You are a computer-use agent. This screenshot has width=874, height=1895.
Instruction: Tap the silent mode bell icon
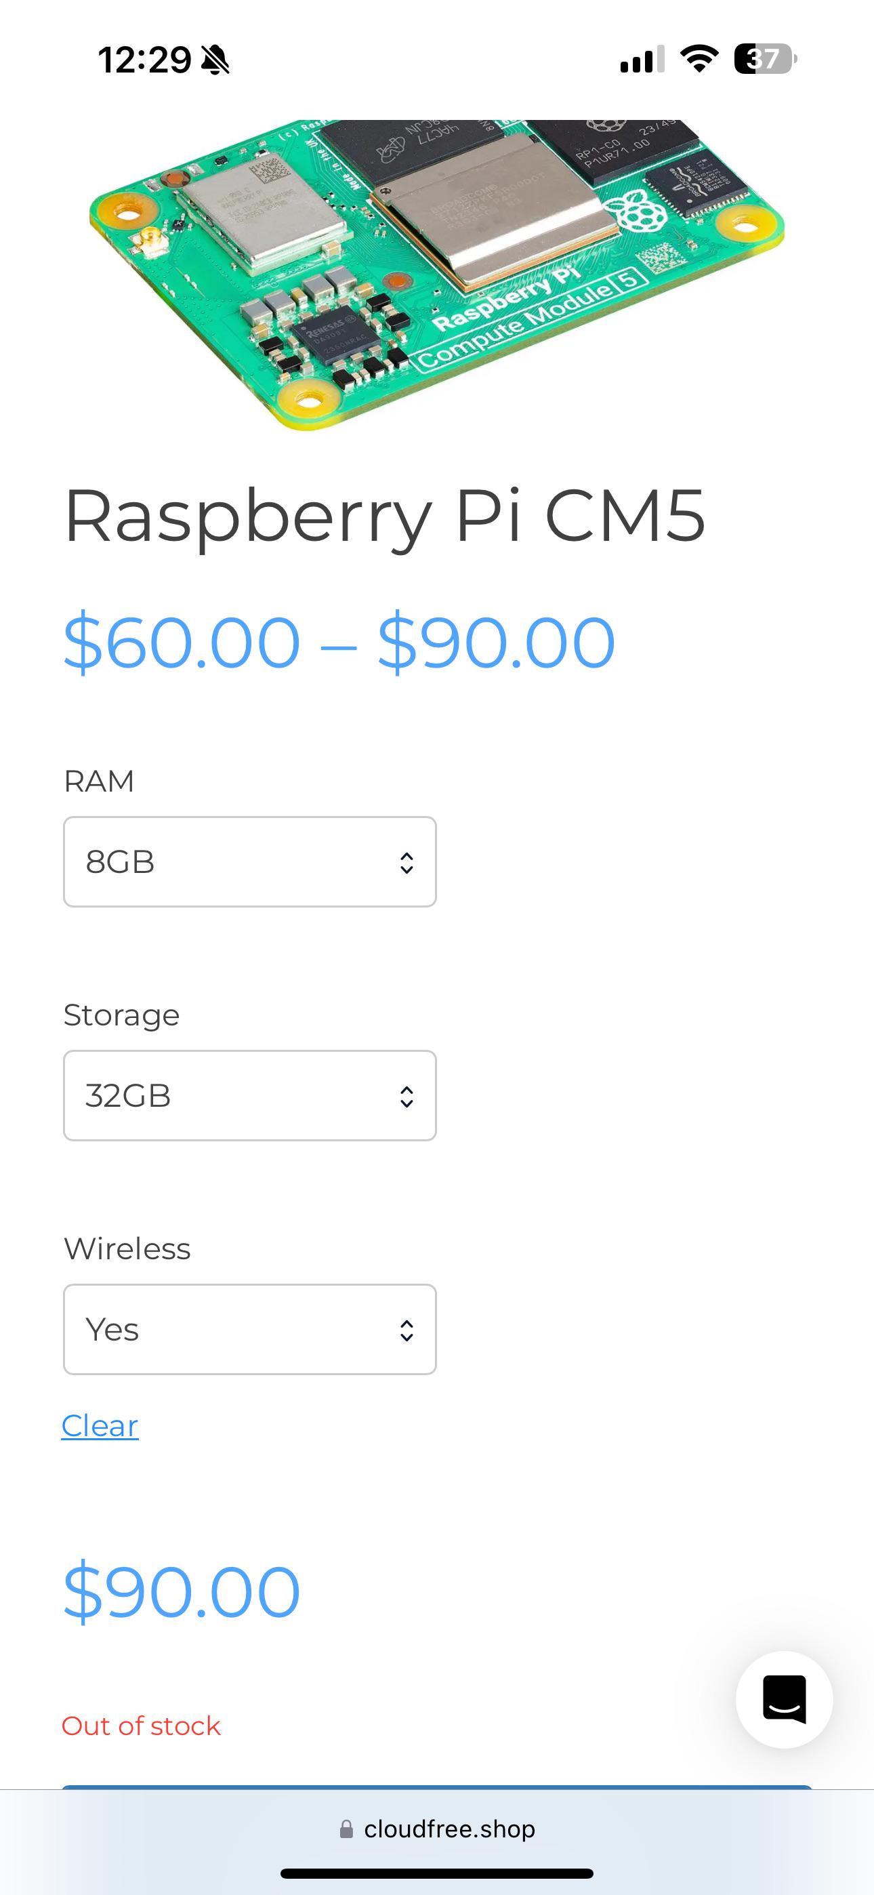215,60
